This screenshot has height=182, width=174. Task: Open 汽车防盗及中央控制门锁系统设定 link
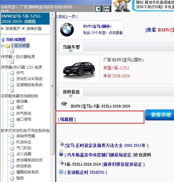point(99,155)
